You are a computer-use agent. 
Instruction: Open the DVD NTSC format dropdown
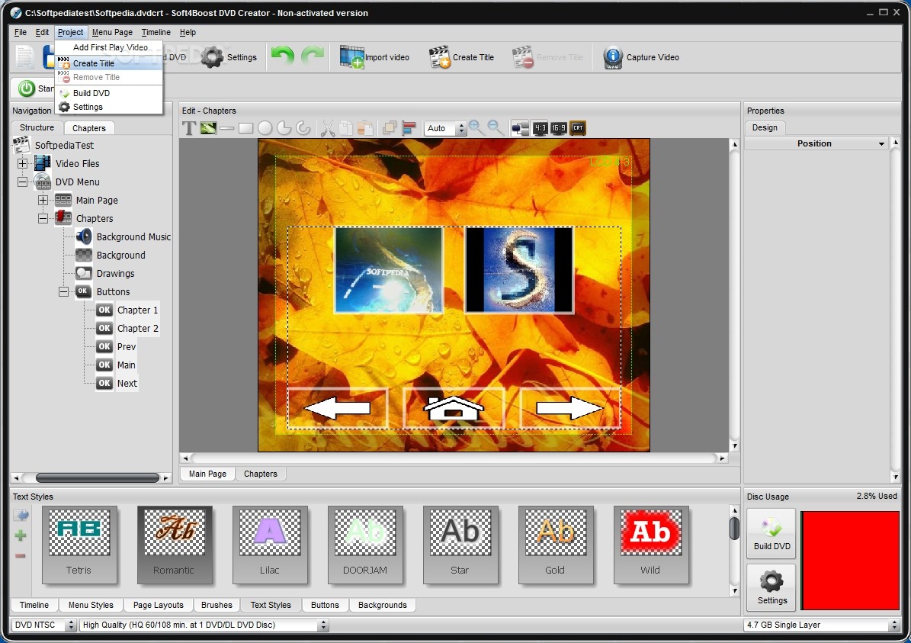click(71, 625)
